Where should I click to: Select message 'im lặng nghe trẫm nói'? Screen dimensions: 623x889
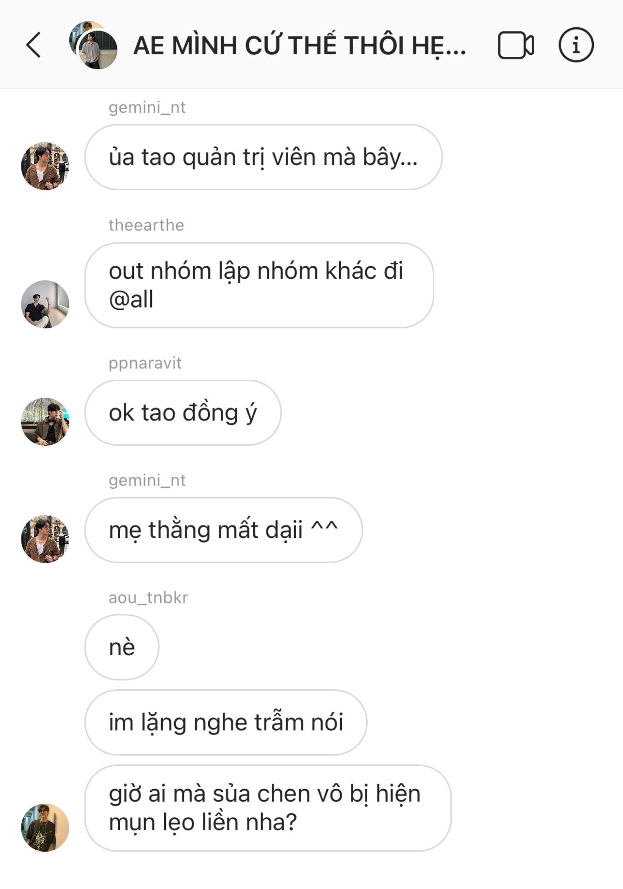pos(226,722)
